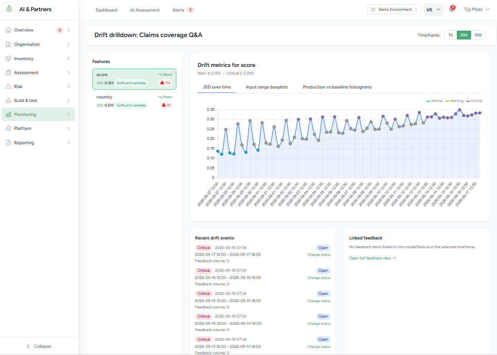The height and width of the screenshot is (355, 497).
Task: Click Sufficient samples tag for score
Action: pyautogui.click(x=131, y=83)
